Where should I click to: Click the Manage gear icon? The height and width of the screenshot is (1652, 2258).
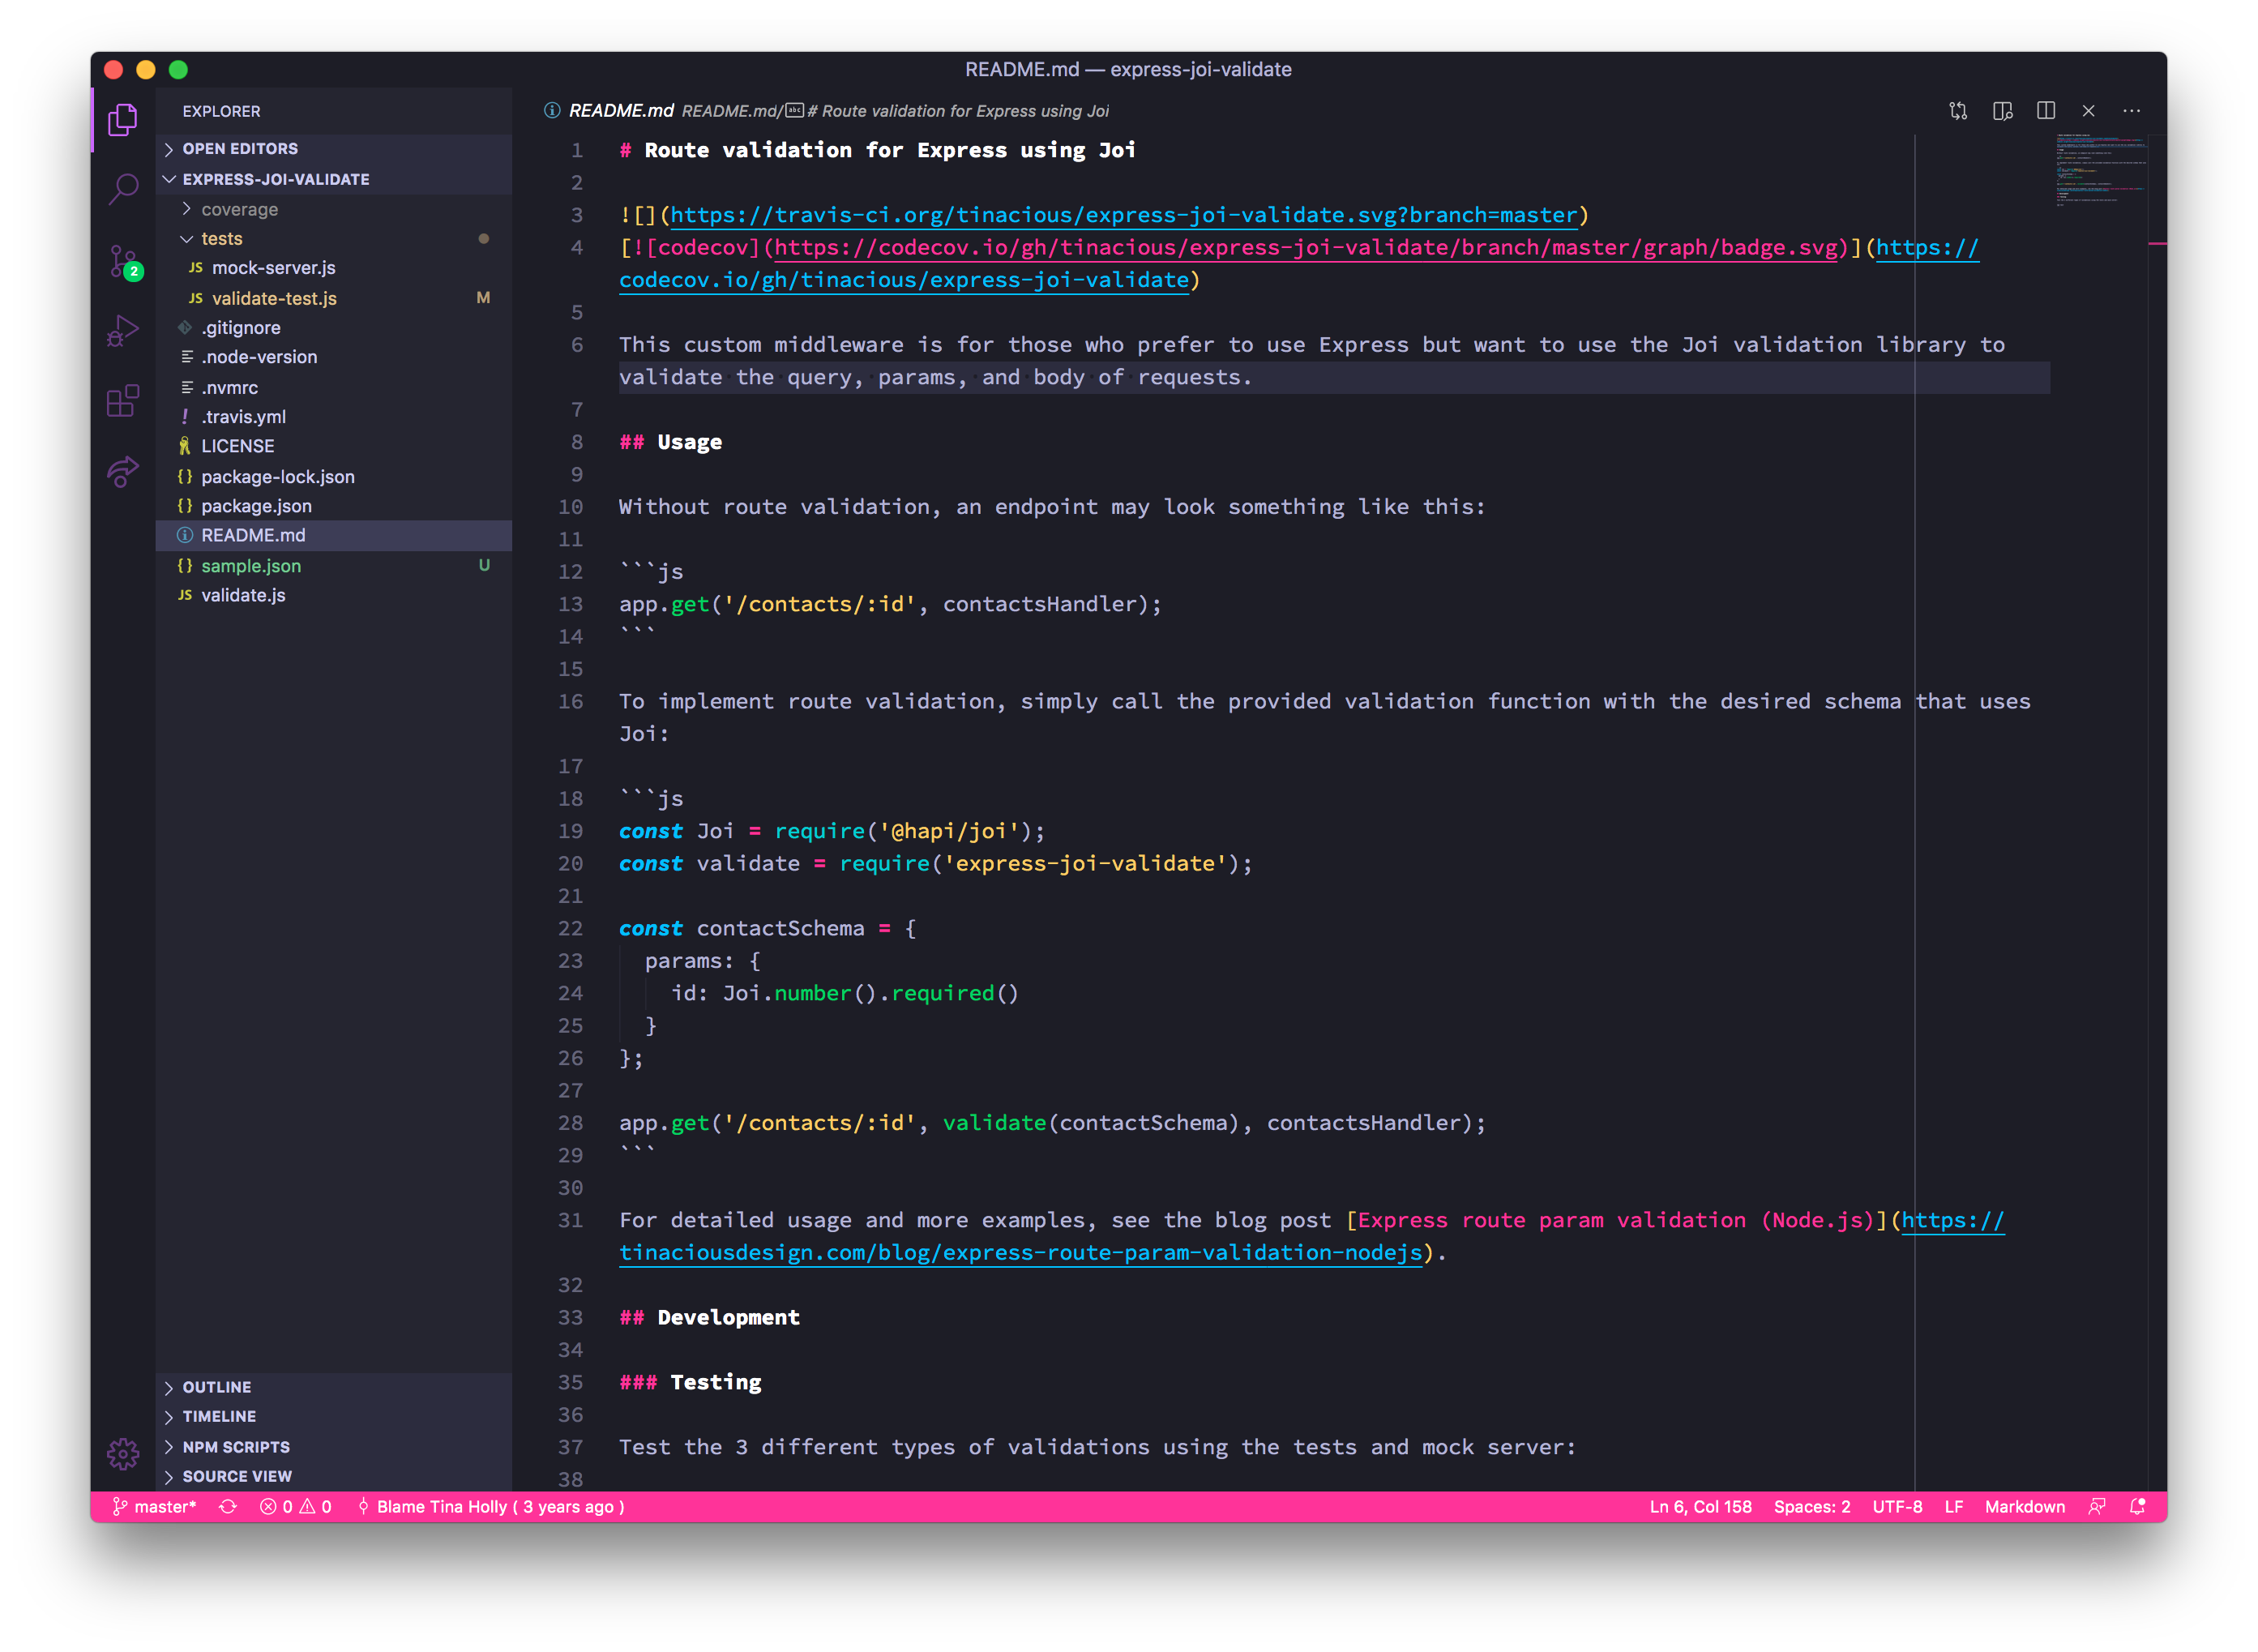(123, 1453)
